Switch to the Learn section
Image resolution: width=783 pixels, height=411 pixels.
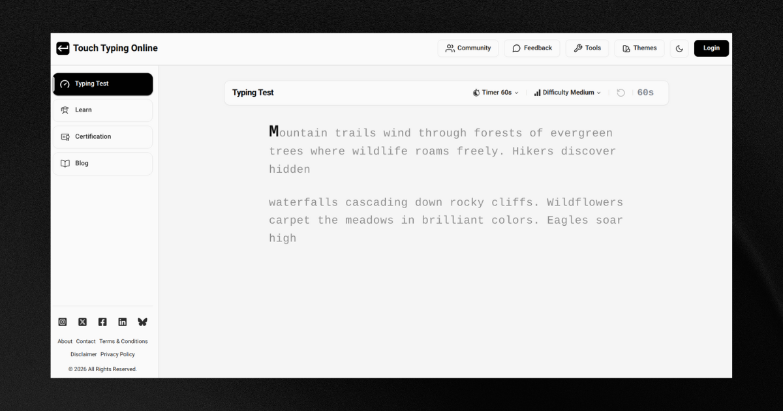tap(102, 110)
